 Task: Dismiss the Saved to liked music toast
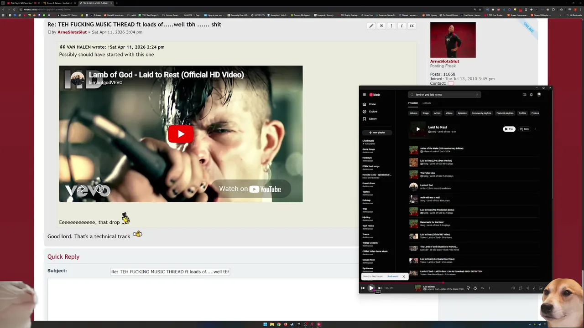(403, 277)
